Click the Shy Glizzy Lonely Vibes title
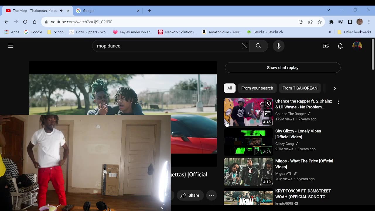Viewport: 375px width, 211px height. [298, 134]
